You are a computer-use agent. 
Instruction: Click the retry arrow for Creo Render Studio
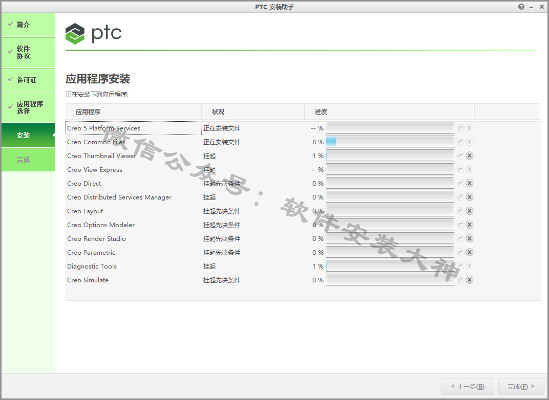point(460,238)
